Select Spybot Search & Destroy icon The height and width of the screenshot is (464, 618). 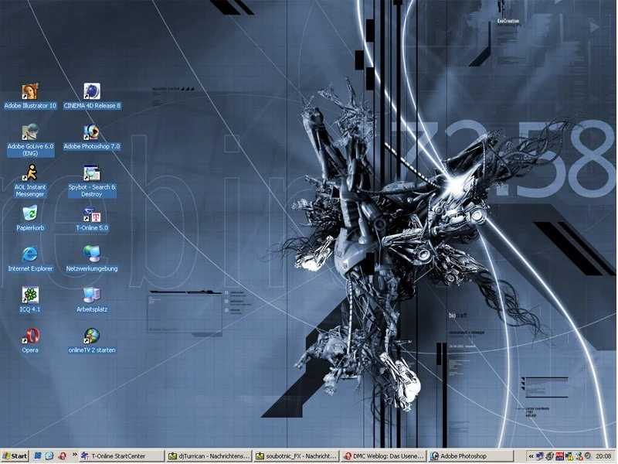point(92,173)
